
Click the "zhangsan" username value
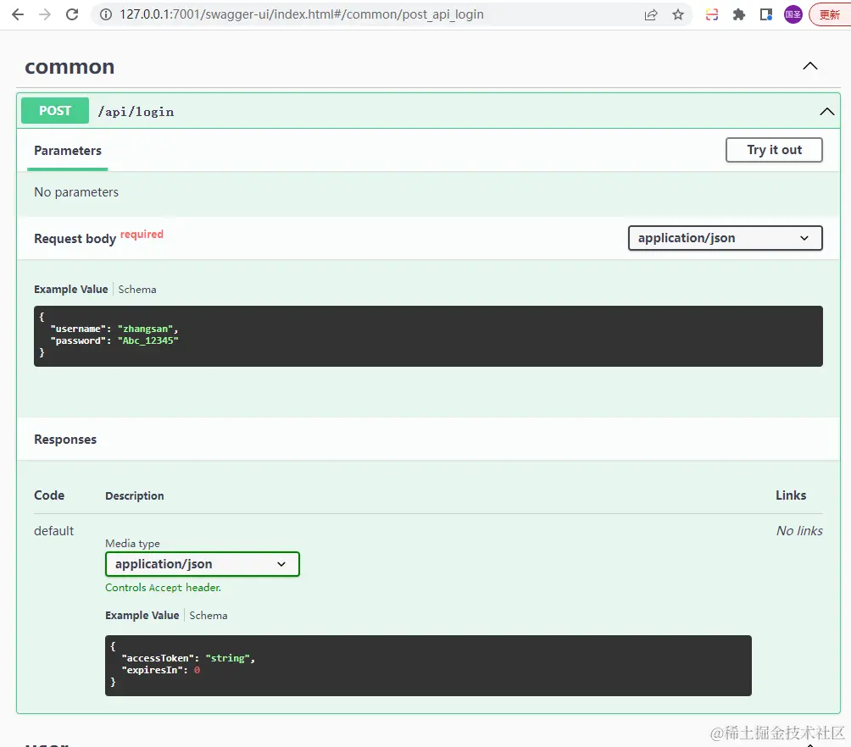(146, 329)
